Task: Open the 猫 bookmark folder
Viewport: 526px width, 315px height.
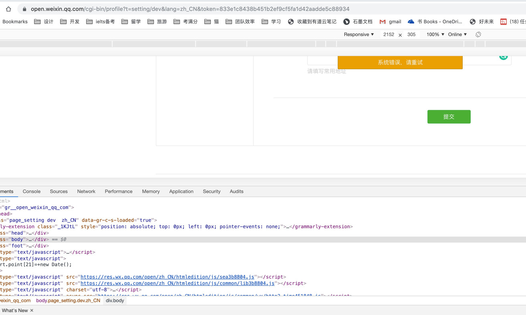Action: pyautogui.click(x=212, y=22)
